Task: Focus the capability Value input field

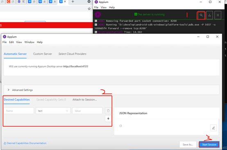Action: pos(87,111)
